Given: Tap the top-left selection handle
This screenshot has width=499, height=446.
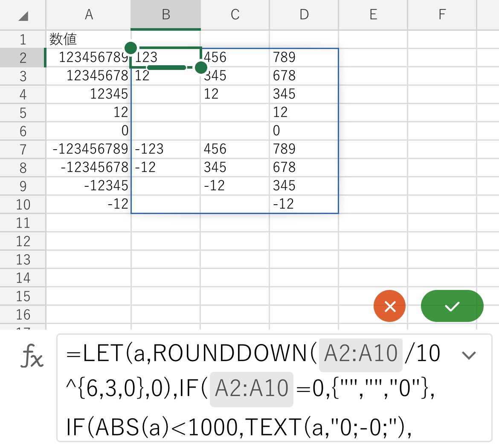Looking at the screenshot, I should [x=131, y=48].
